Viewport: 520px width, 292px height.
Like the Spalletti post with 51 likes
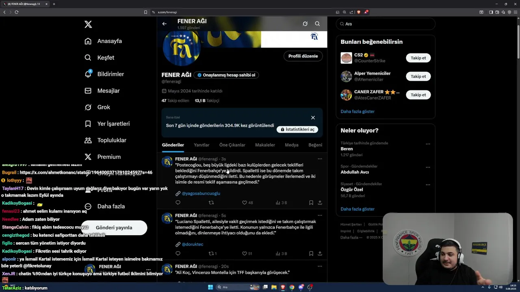tap(247, 253)
